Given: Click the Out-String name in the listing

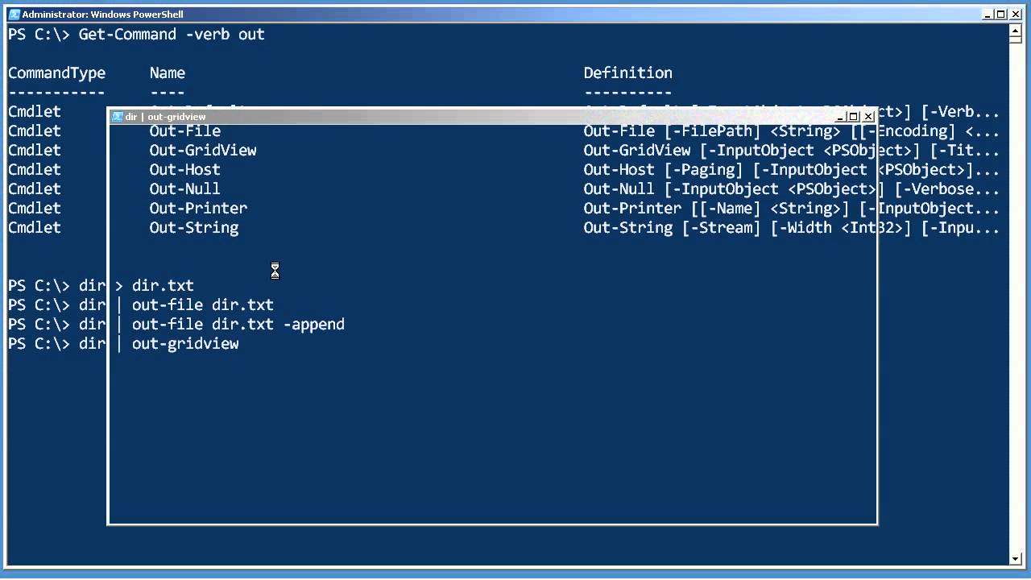Looking at the screenshot, I should [193, 228].
